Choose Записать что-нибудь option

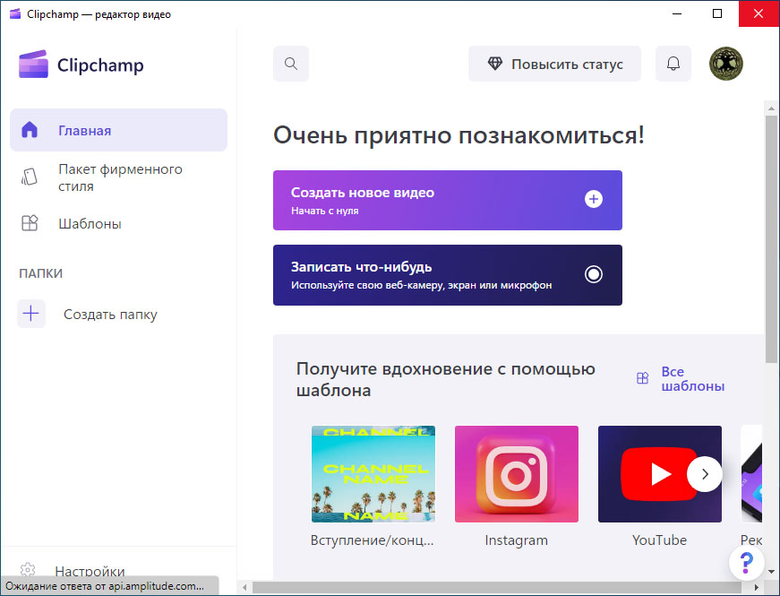click(447, 275)
